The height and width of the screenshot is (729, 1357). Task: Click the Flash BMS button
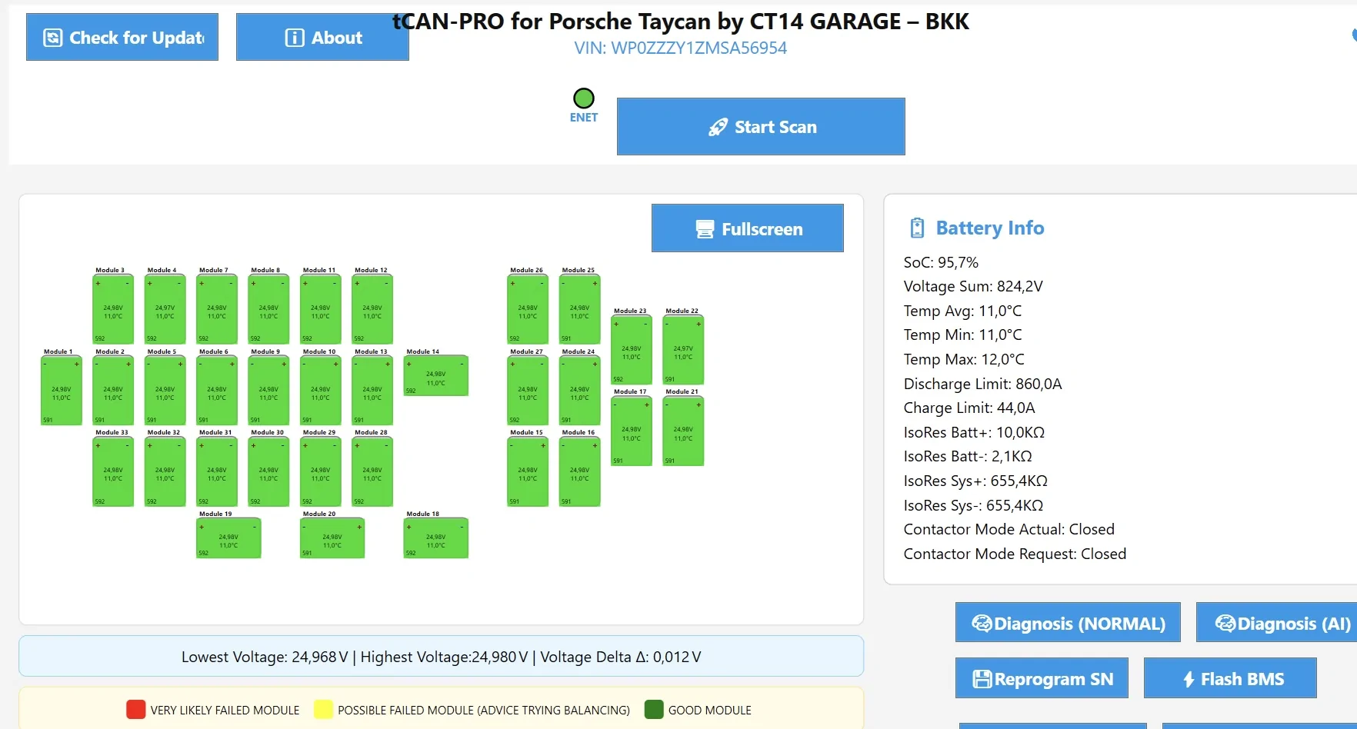coord(1230,678)
